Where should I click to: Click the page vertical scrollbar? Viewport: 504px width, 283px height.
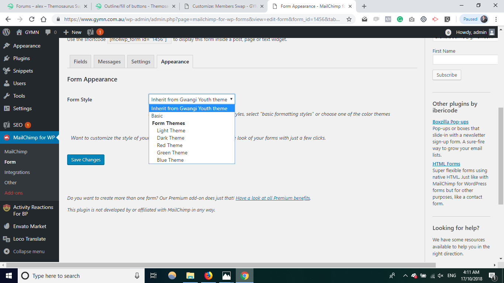pos(501,156)
